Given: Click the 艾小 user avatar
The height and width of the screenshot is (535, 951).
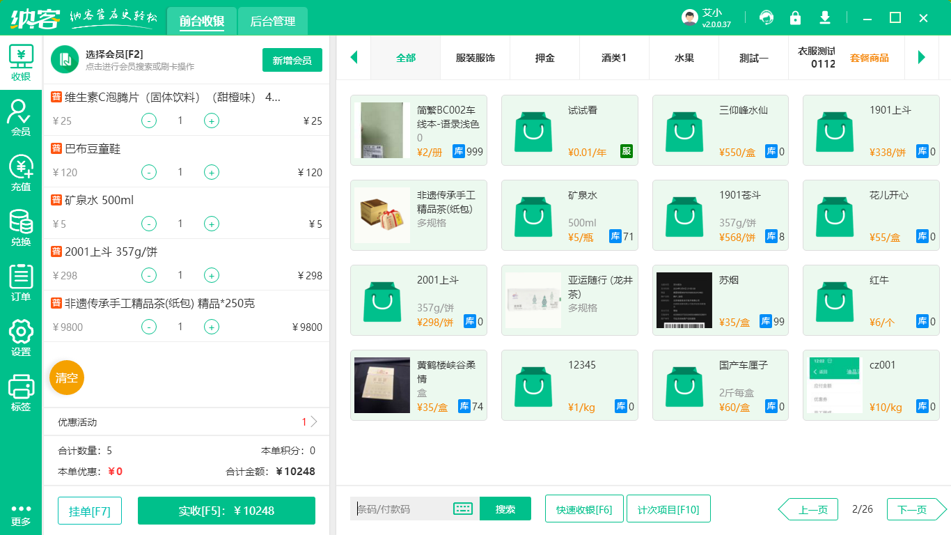Looking at the screenshot, I should click(x=690, y=17).
